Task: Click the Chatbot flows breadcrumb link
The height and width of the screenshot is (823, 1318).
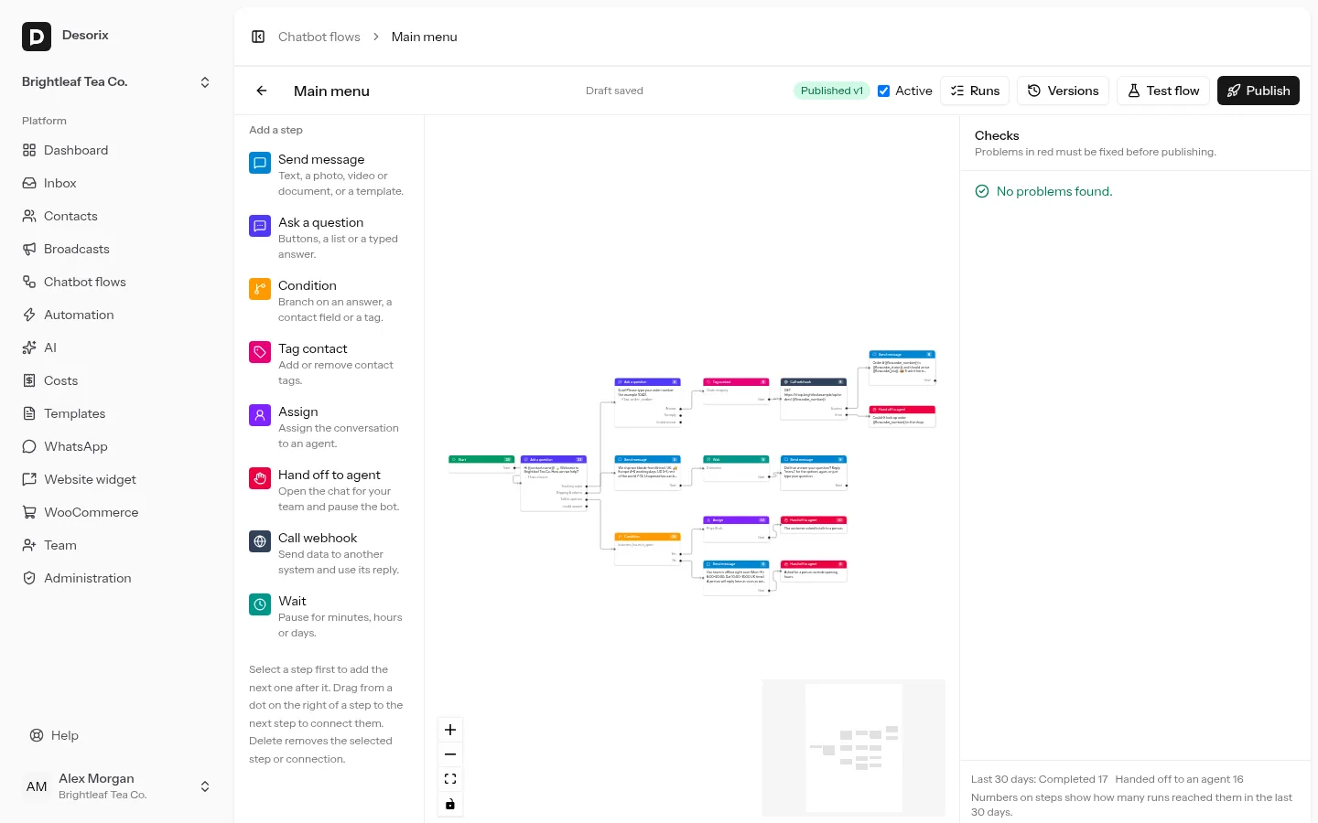Action: pos(319,37)
